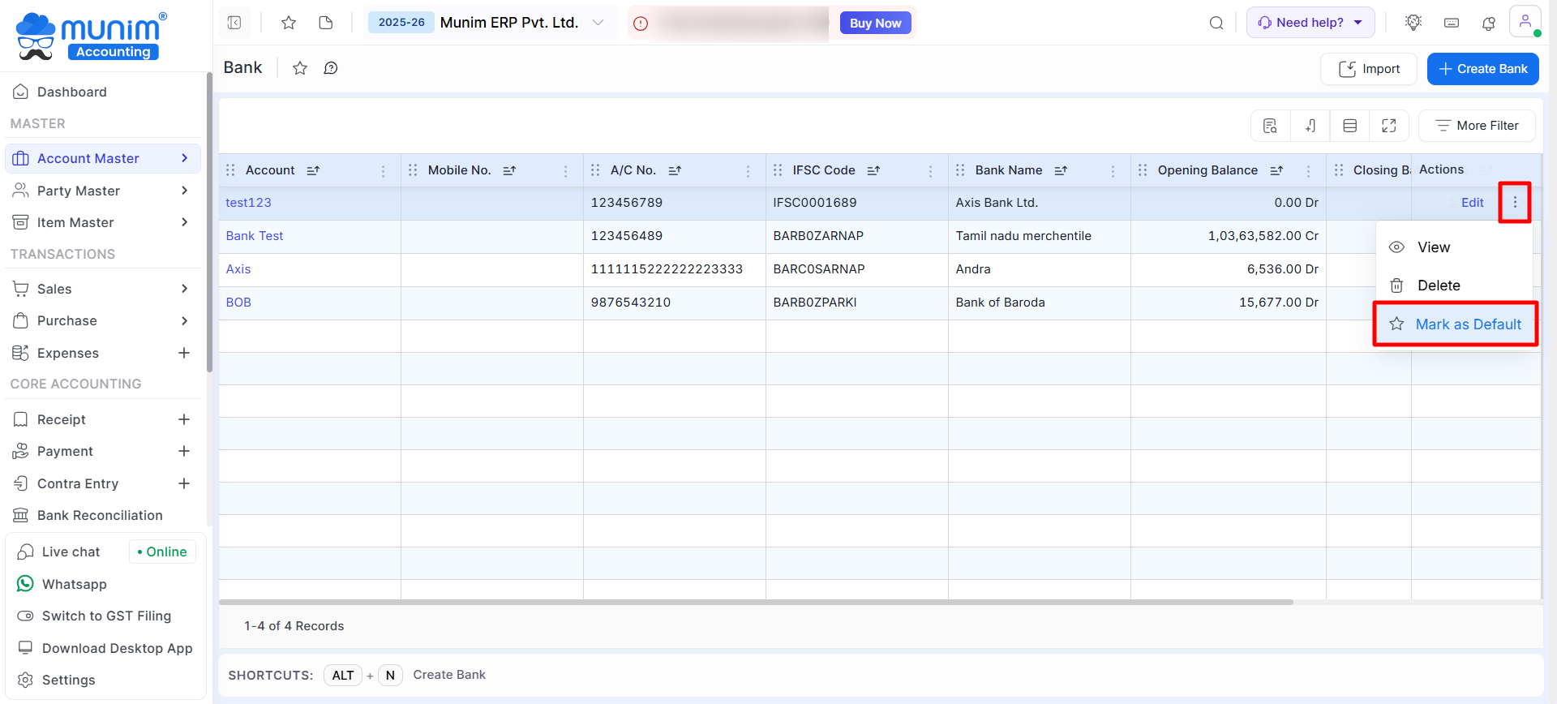
Task: Toggle sort order on the Account column
Action: pos(313,170)
